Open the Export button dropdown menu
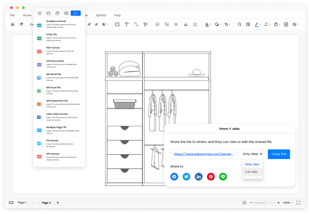The image size is (311, 214). 79,13
